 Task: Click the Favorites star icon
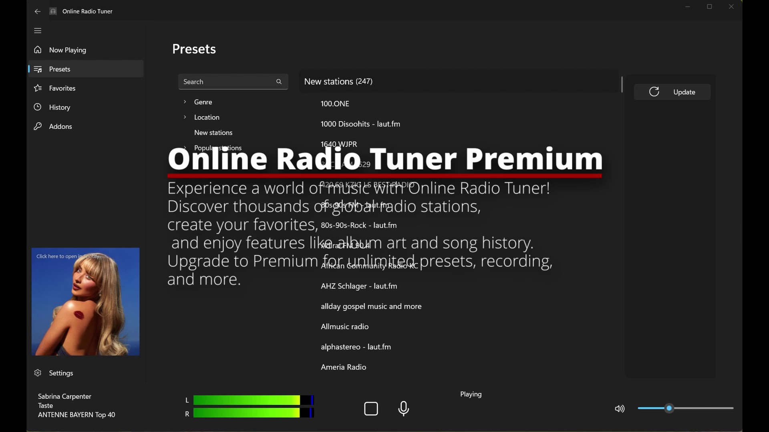point(38,88)
